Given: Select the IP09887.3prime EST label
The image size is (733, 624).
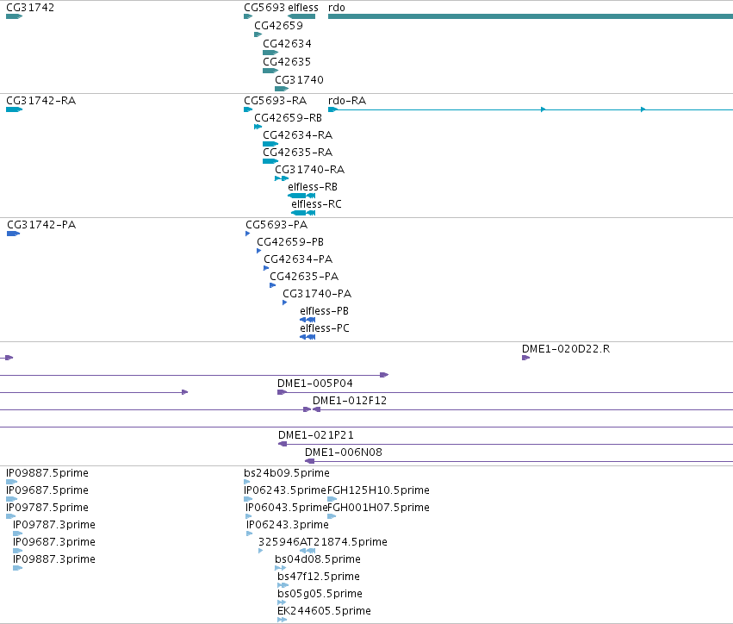Looking at the screenshot, I should (54, 559).
